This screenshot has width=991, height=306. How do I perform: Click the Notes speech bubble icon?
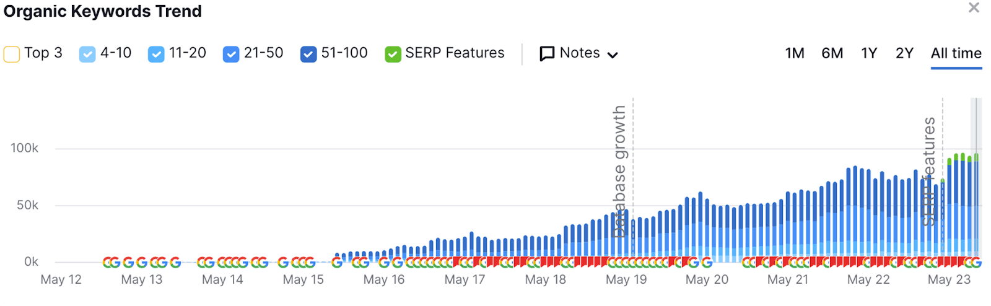coord(547,54)
